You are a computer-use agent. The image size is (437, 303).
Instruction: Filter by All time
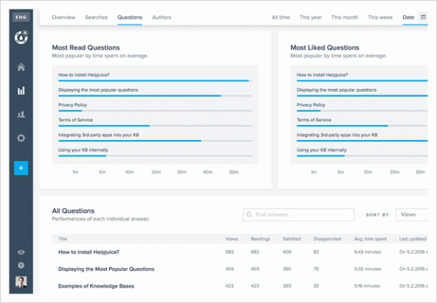coord(280,16)
